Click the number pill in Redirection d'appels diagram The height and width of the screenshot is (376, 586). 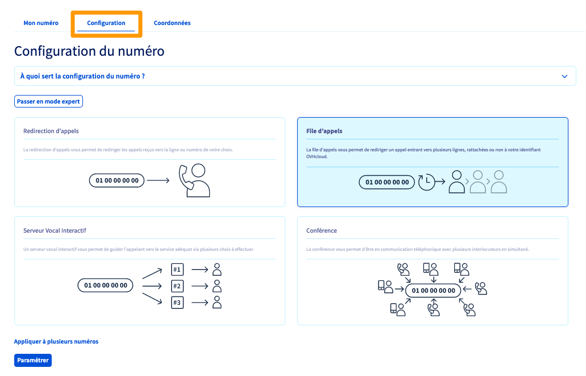pos(117,180)
